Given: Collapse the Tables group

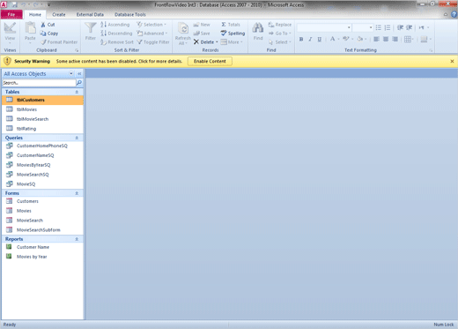Looking at the screenshot, I should tap(77, 92).
